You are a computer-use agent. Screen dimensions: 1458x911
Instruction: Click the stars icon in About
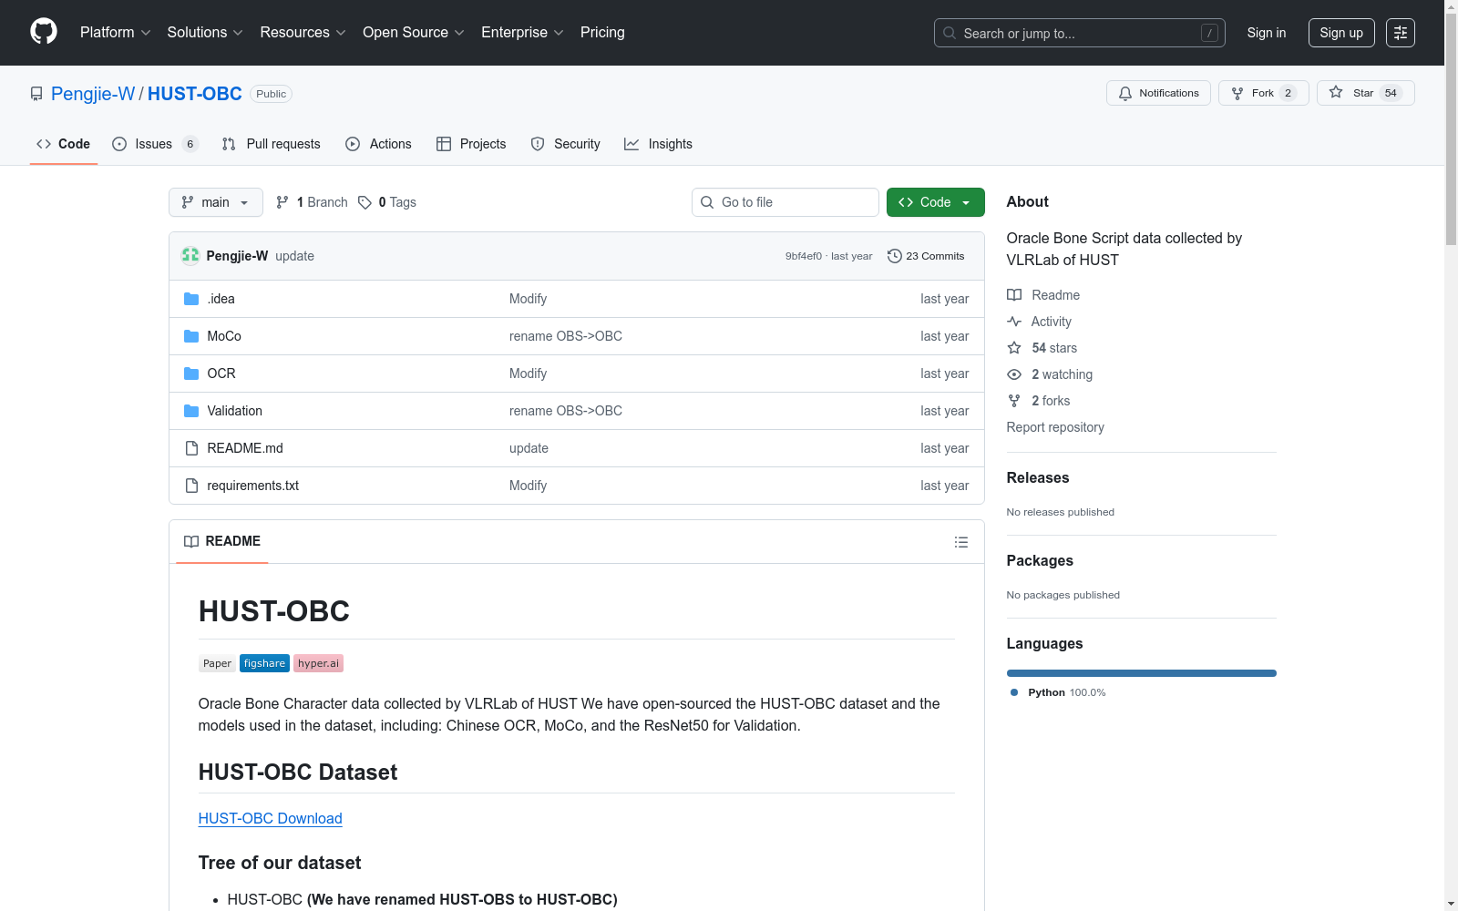[1014, 348]
